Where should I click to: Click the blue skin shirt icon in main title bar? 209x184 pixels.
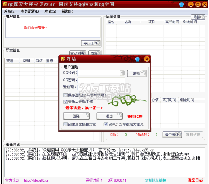click(x=182, y=4)
